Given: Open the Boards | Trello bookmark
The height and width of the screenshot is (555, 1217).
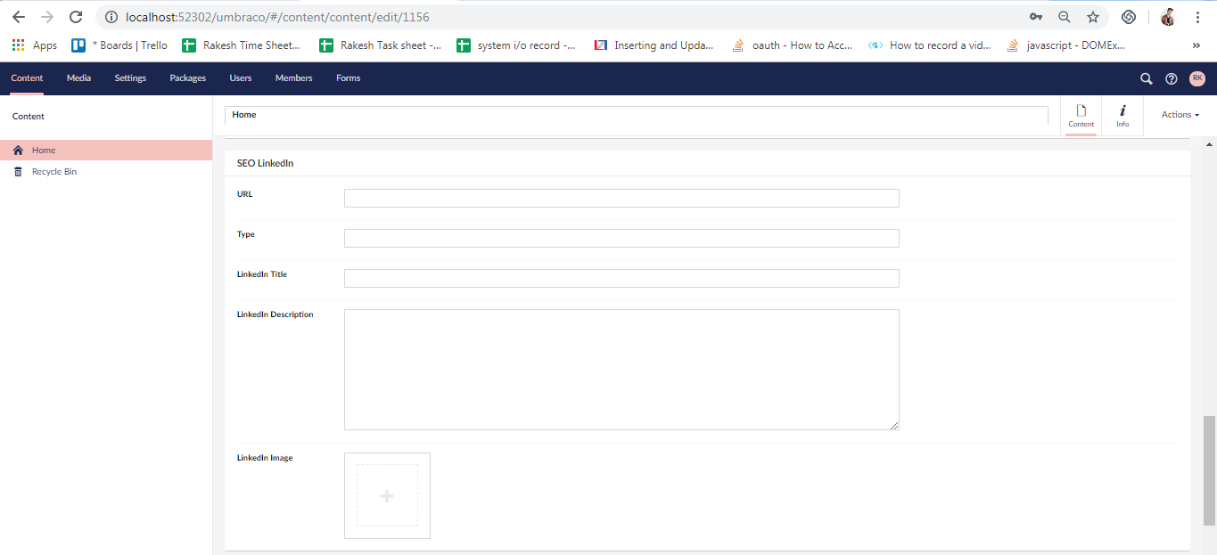Looking at the screenshot, I should click(119, 45).
